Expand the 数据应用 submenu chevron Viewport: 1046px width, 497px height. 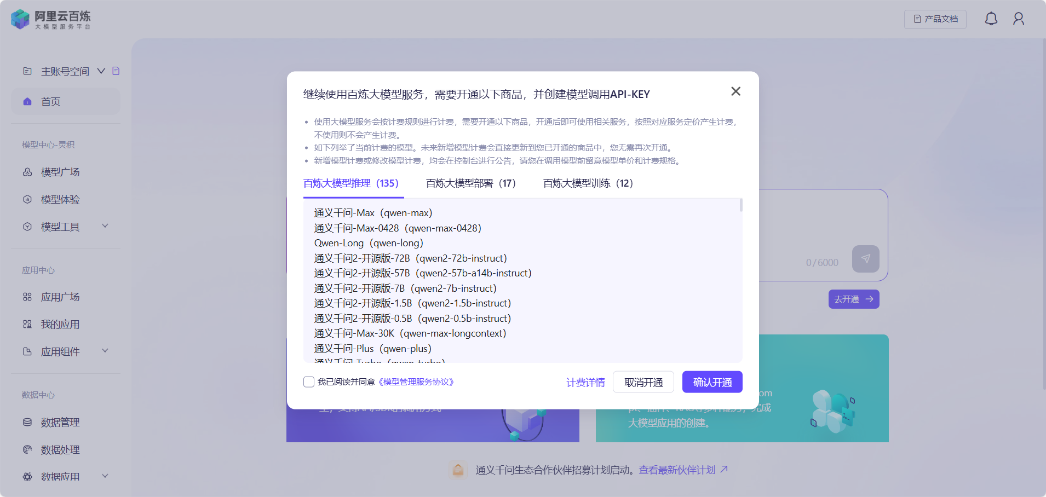tap(105, 476)
